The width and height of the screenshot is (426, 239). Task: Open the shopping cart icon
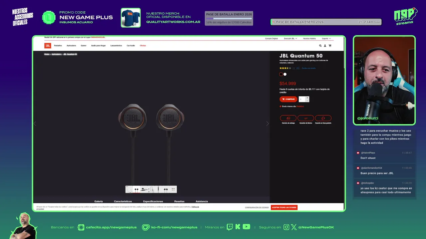click(x=330, y=45)
